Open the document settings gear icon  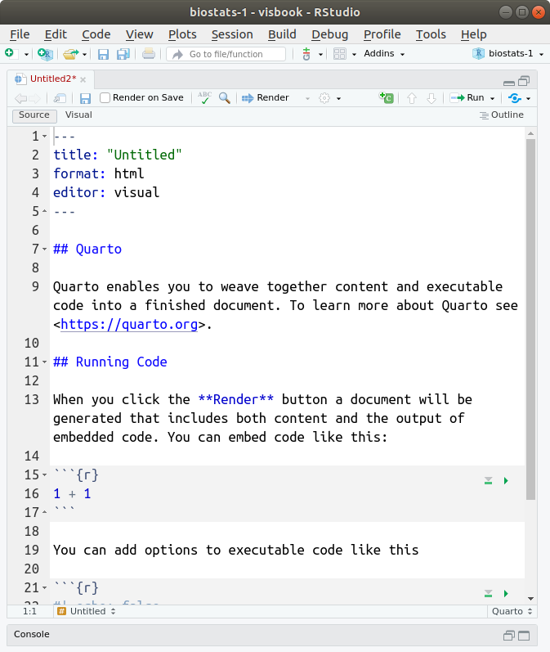324,98
